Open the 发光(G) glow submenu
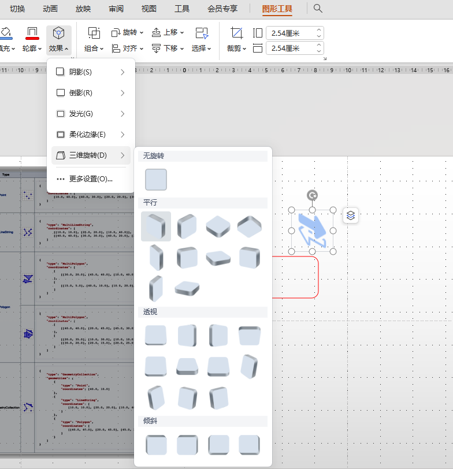The width and height of the screenshot is (453, 469). click(x=91, y=114)
